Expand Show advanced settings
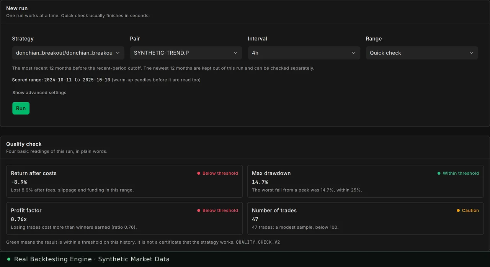Image resolution: width=490 pixels, height=267 pixels. pyautogui.click(x=39, y=93)
